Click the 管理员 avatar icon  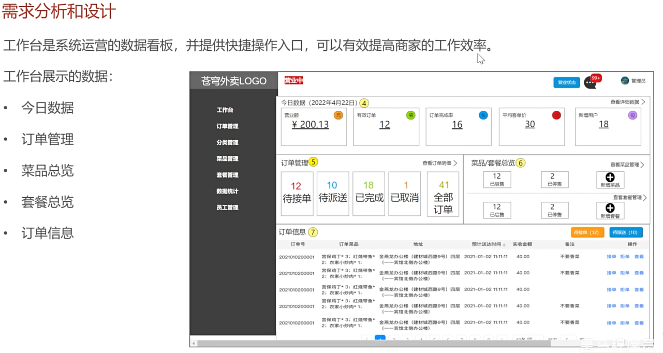tap(625, 81)
